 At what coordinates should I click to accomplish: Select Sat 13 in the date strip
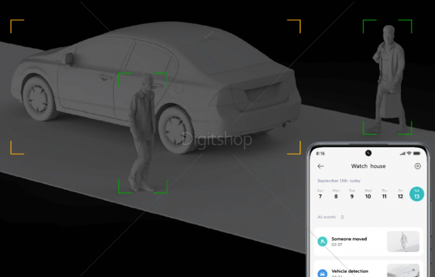417,194
